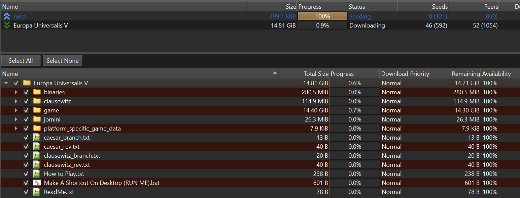The image size is (520, 198).
Task: Click the batch file icon for Make A Shortcut
Action: point(37,183)
